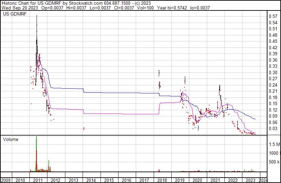The width and height of the screenshot is (281, 183).
Task: Click the 0.33 price axis label
Action: point(273,66)
